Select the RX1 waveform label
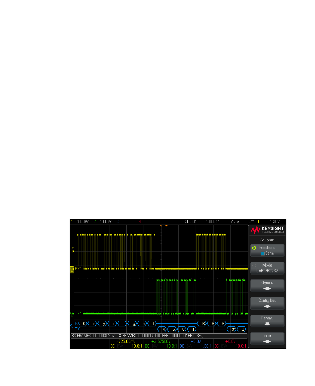This screenshot has width=315, height=386. 78,269
